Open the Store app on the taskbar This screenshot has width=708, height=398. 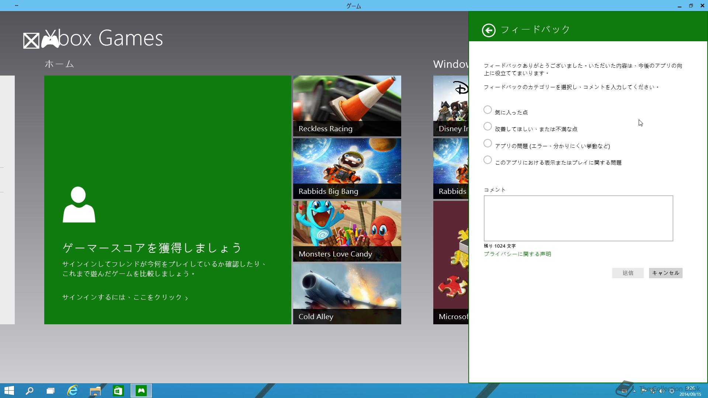coord(118,391)
